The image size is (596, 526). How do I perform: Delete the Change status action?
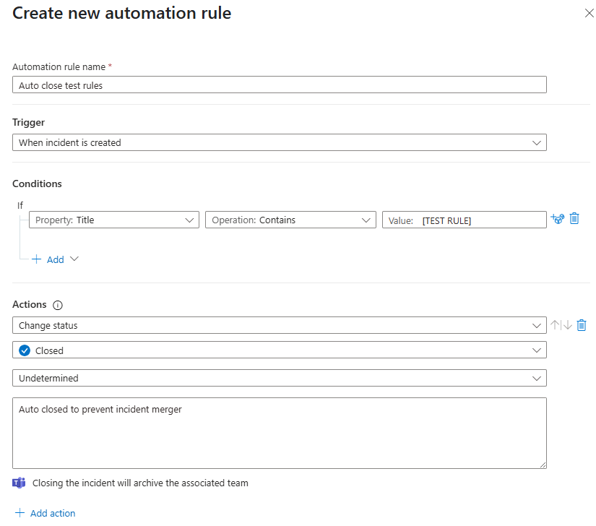[582, 326]
